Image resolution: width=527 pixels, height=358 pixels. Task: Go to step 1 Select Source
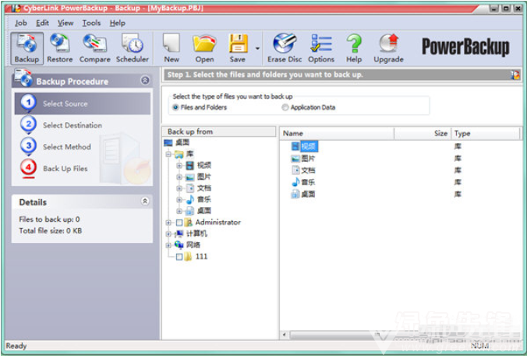[x=83, y=104]
